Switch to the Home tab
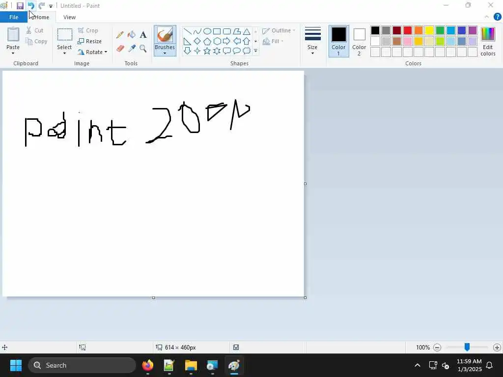 coord(42,17)
